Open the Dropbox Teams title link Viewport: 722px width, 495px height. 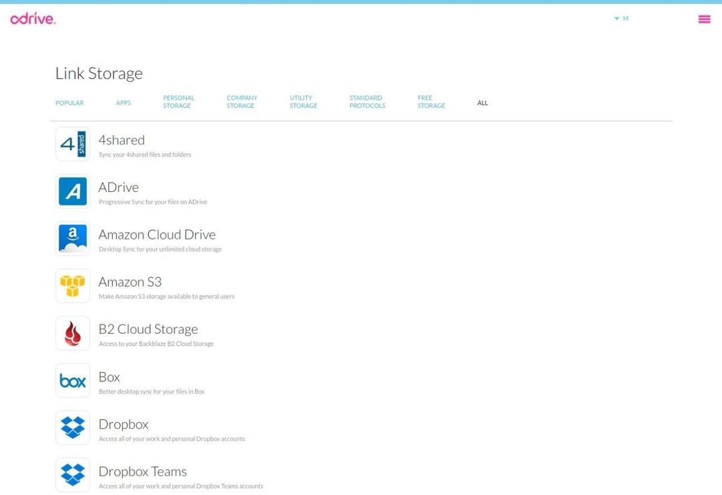[x=143, y=472]
